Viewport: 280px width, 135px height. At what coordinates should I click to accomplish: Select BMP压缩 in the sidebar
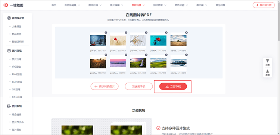tap(16, 82)
